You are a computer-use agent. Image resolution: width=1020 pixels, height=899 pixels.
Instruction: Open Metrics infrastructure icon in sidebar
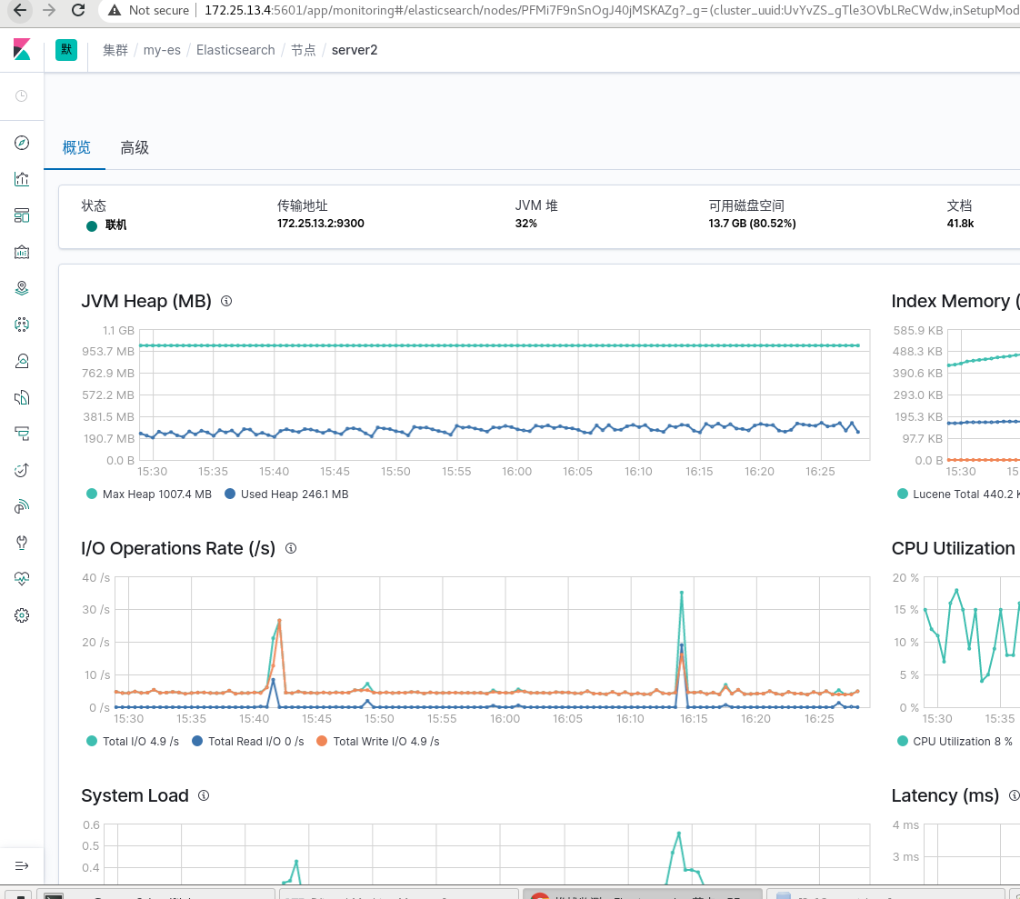(22, 361)
